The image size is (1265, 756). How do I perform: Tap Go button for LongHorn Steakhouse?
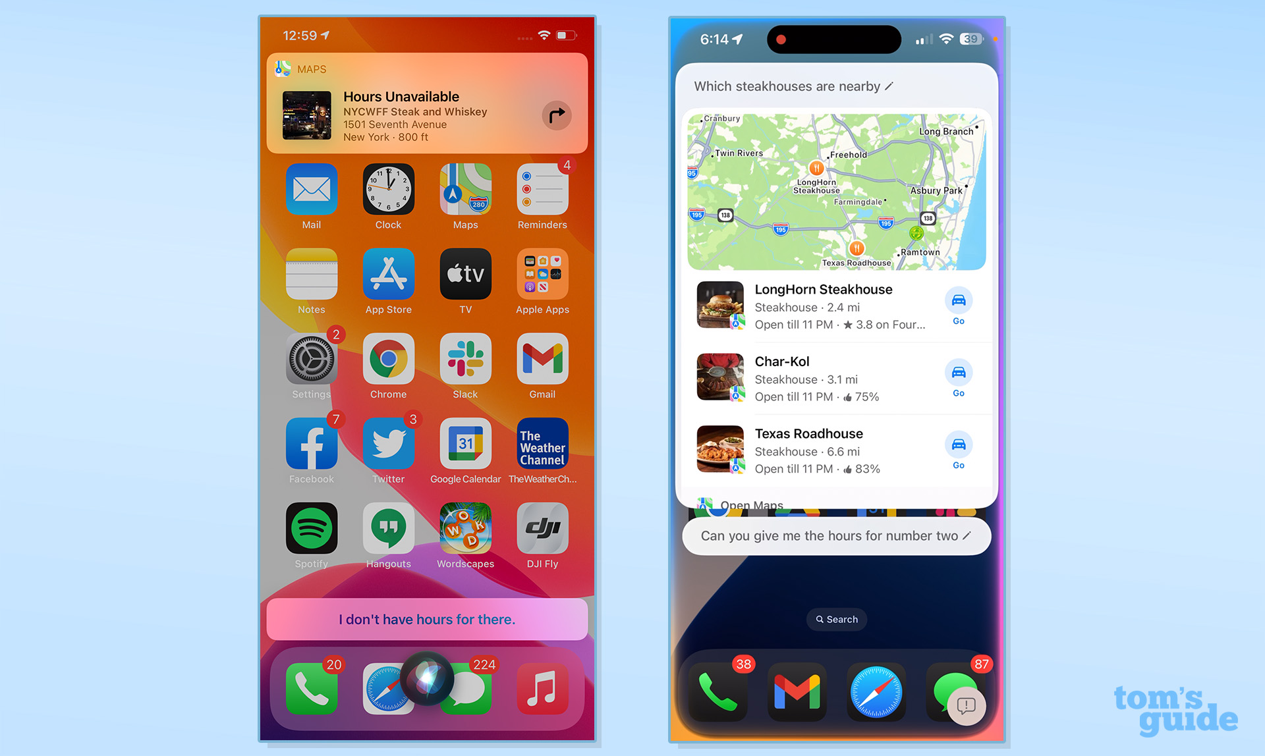tap(958, 306)
